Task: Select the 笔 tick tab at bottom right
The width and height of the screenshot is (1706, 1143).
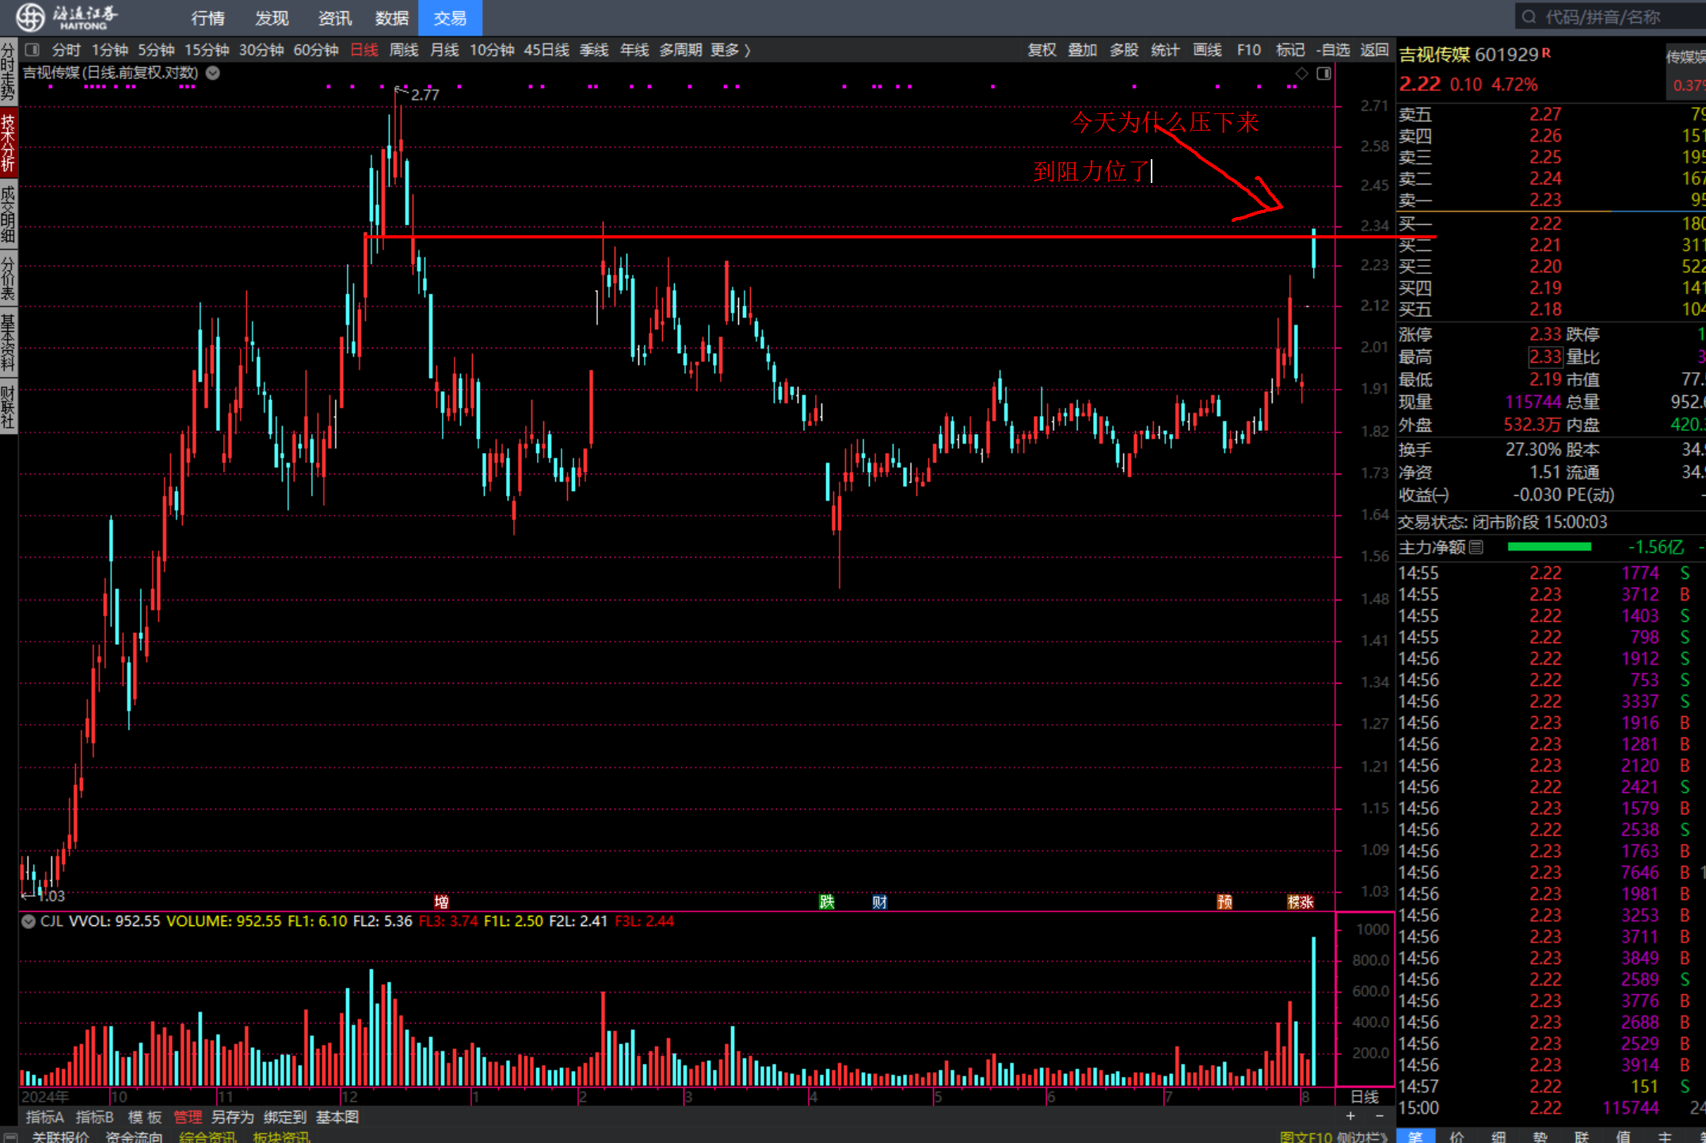Action: (x=1416, y=1136)
